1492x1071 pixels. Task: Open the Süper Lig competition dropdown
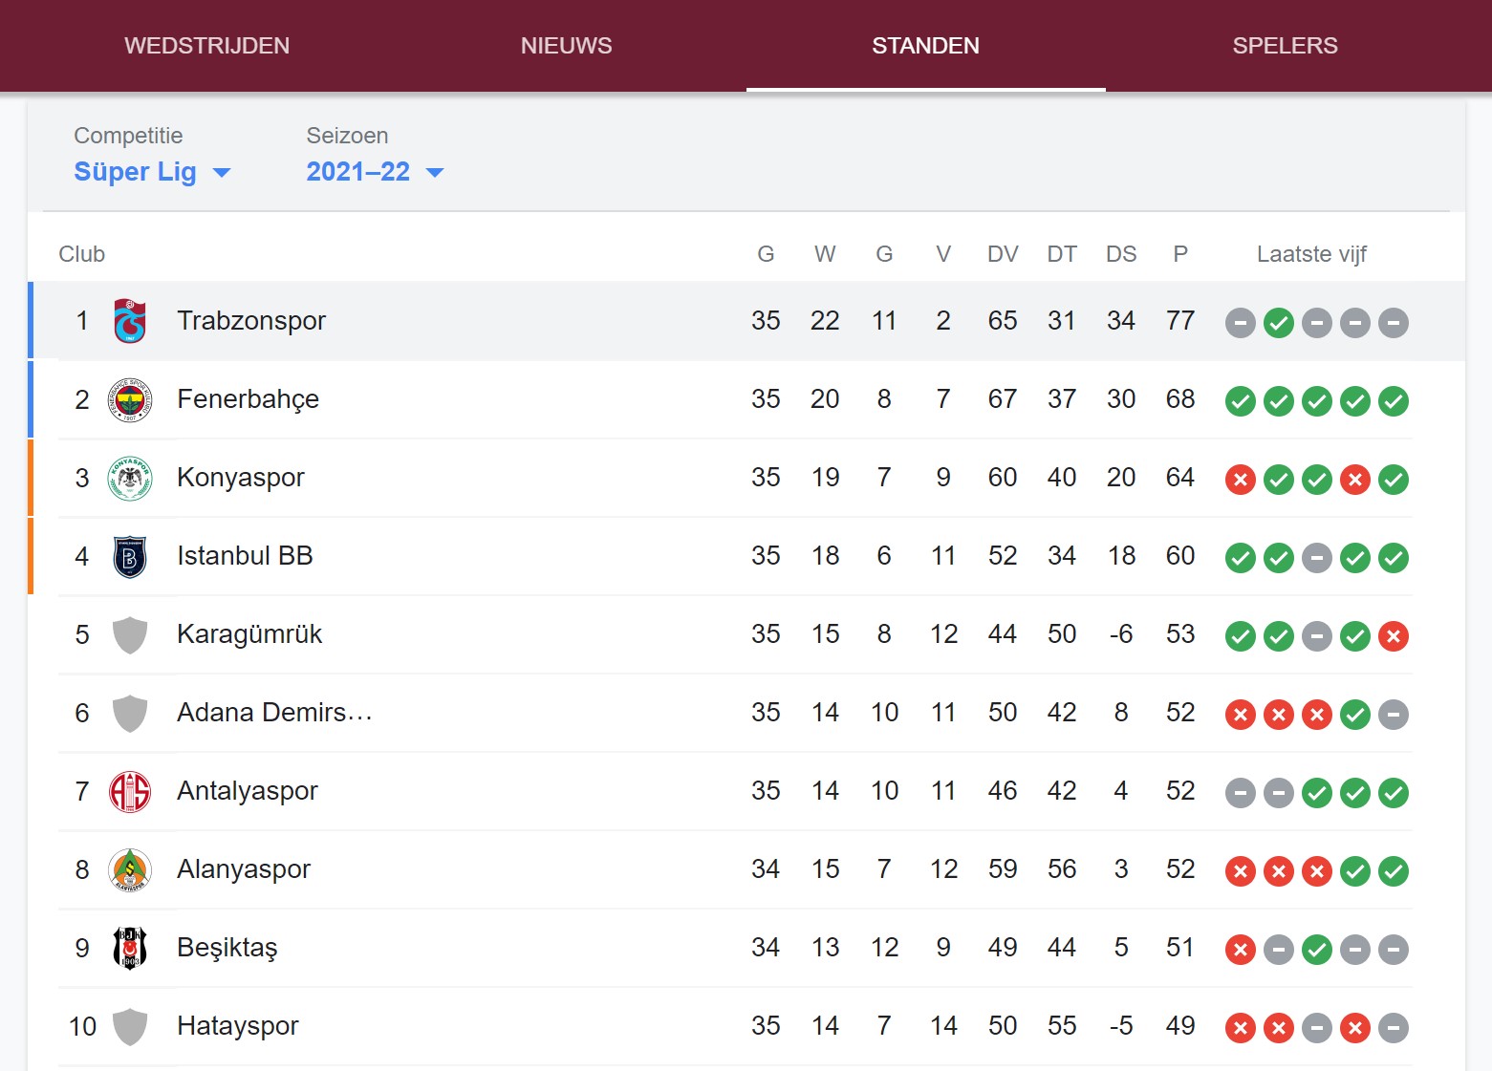153,172
